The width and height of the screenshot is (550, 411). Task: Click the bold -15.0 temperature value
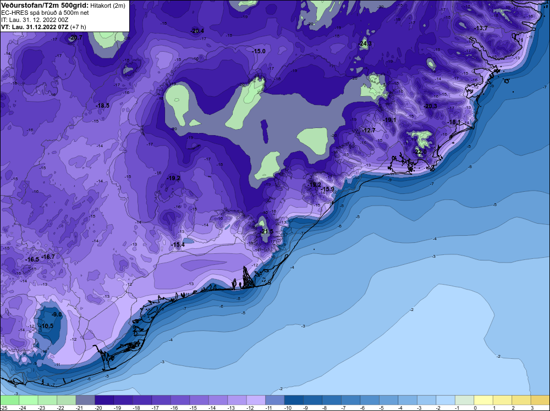pos(258,51)
